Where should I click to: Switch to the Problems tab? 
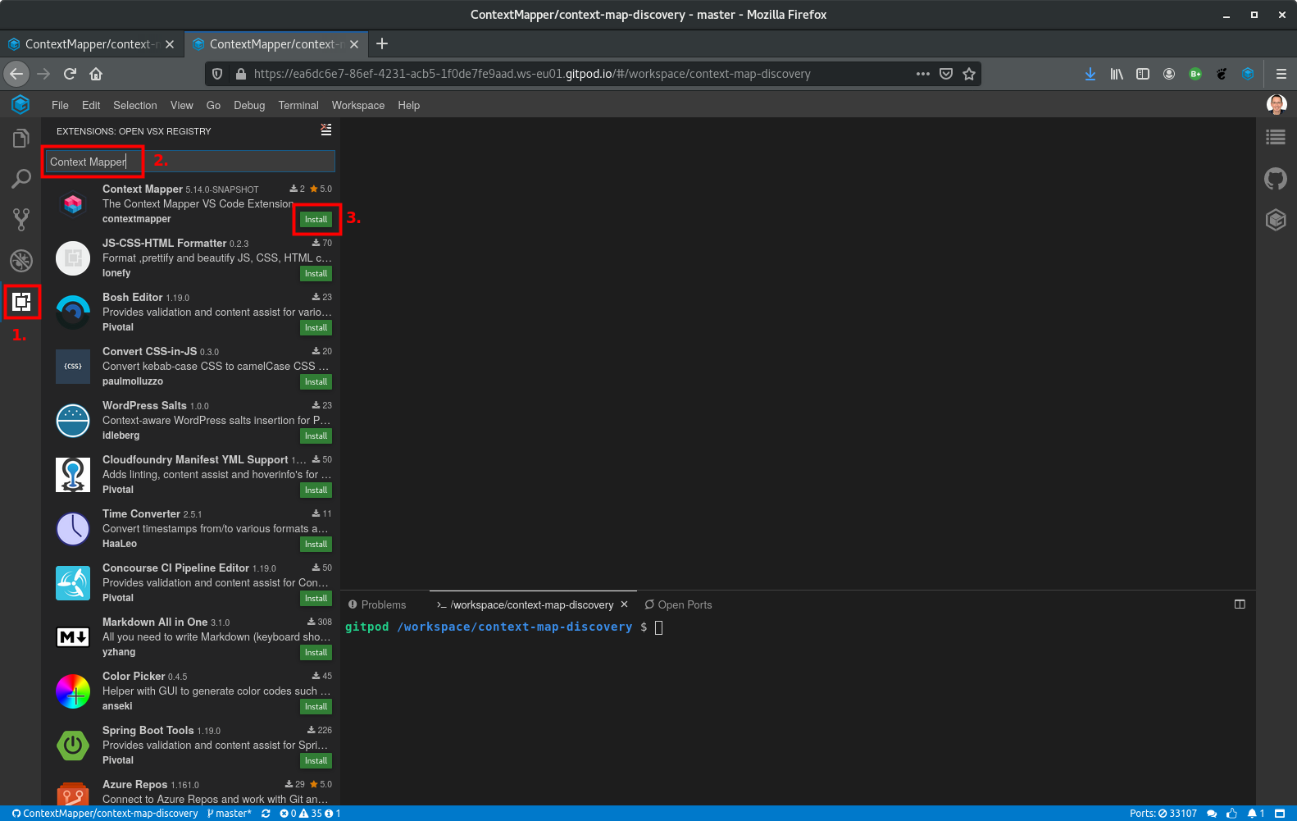(x=377, y=604)
